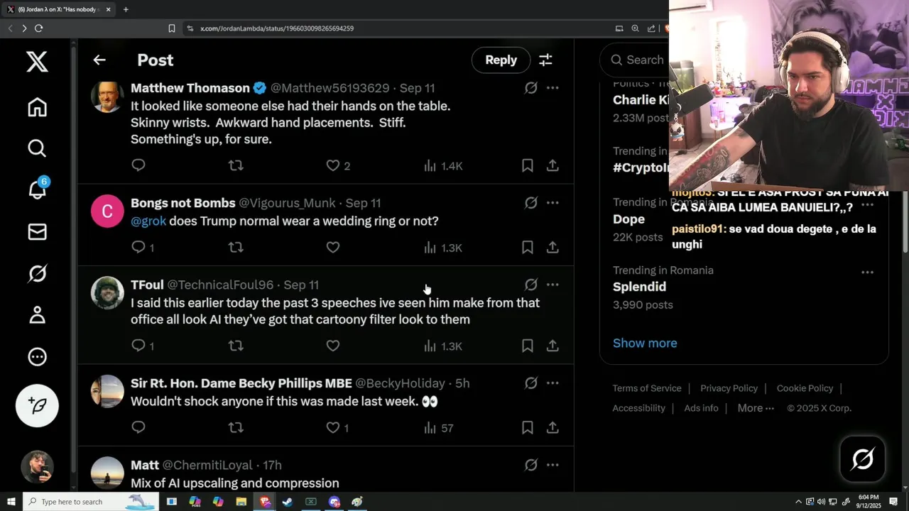Like Matthew Thomason's post
This screenshot has width=909, height=511.
click(x=333, y=165)
